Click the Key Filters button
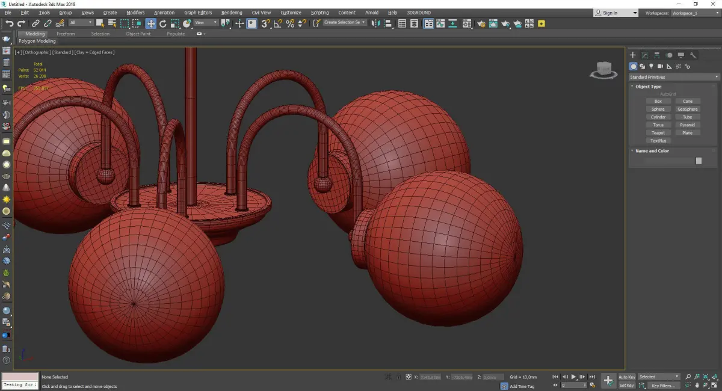Screen dimensions: 722x391 pyautogui.click(x=662, y=386)
